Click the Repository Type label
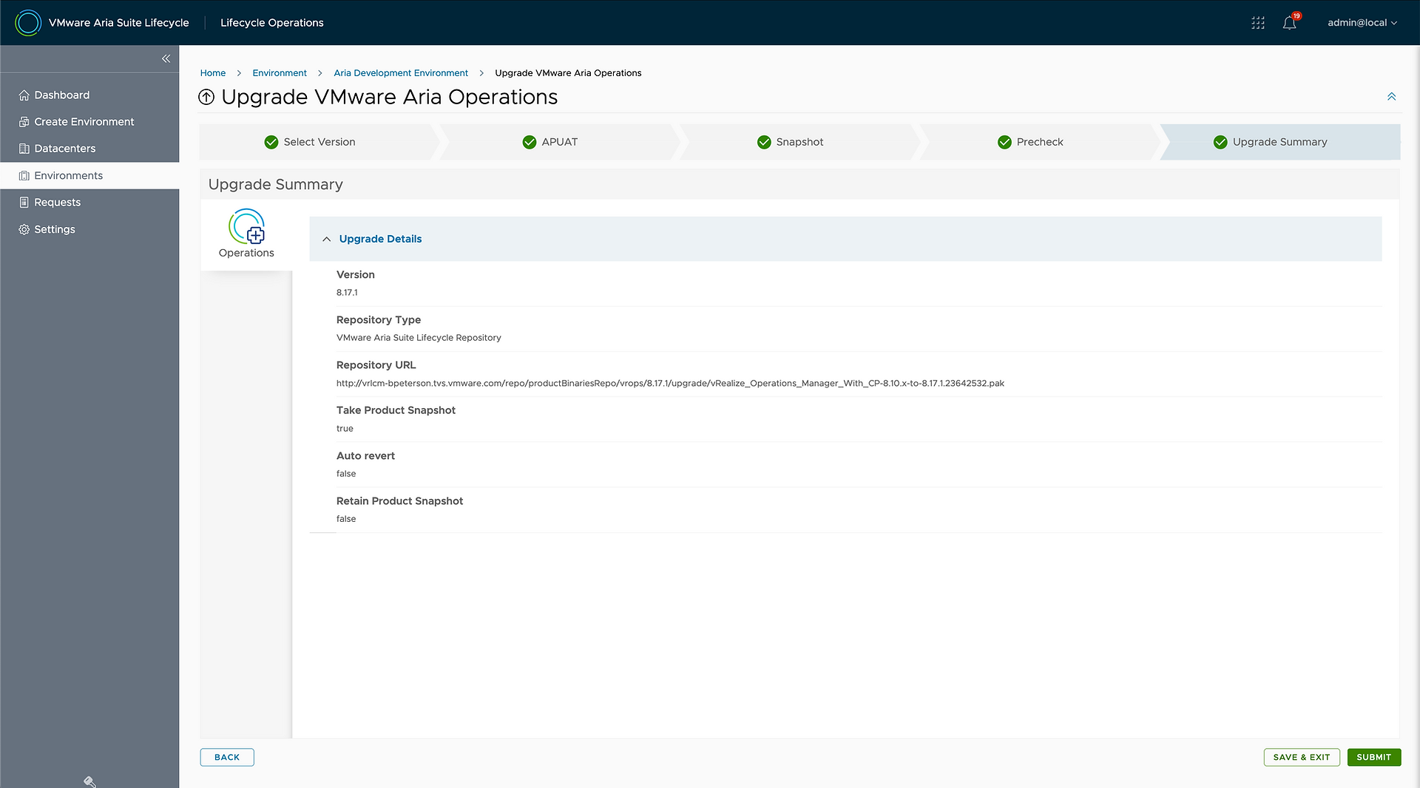1420x788 pixels. click(x=379, y=320)
